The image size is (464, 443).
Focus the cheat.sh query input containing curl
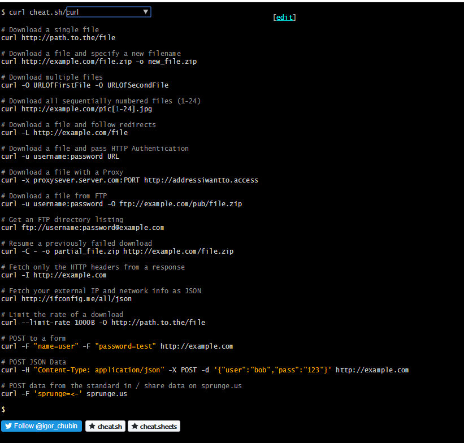[x=109, y=12]
